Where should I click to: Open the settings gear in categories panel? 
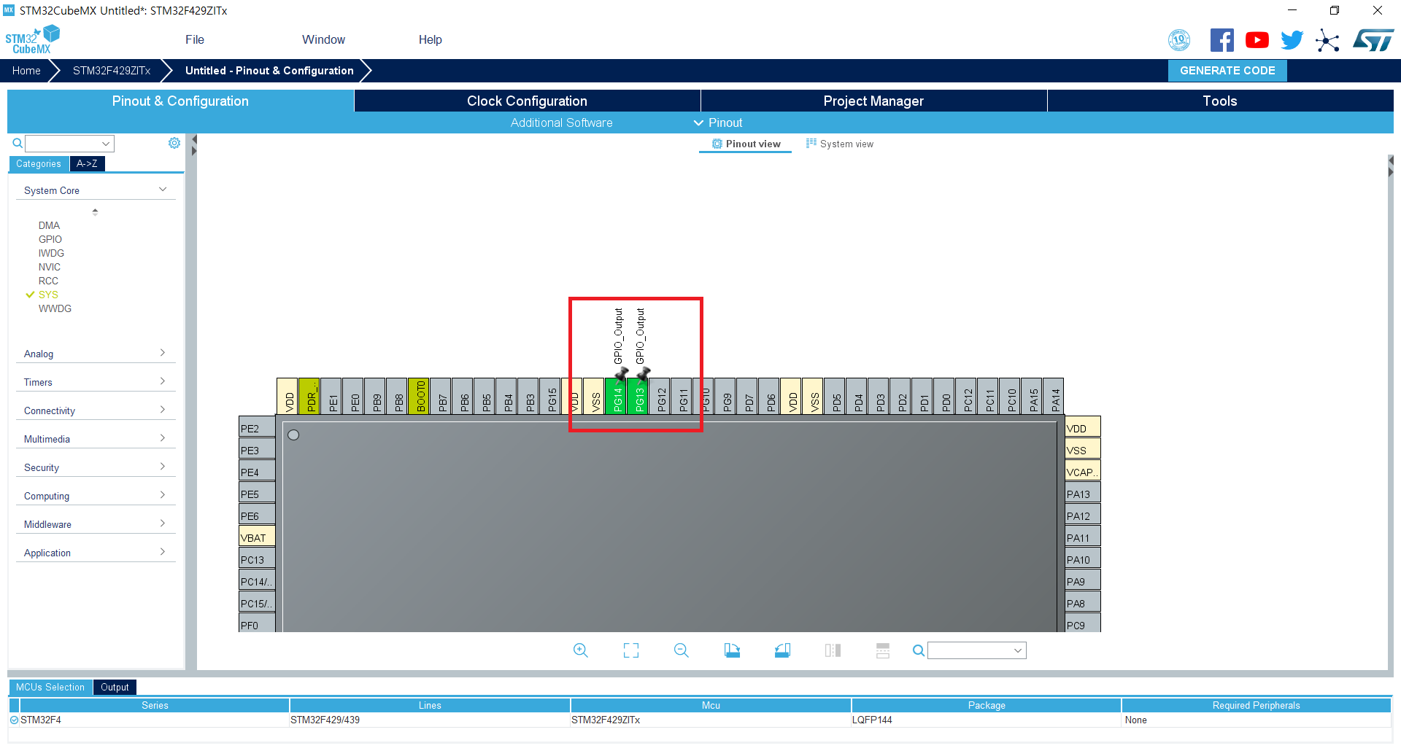174,143
